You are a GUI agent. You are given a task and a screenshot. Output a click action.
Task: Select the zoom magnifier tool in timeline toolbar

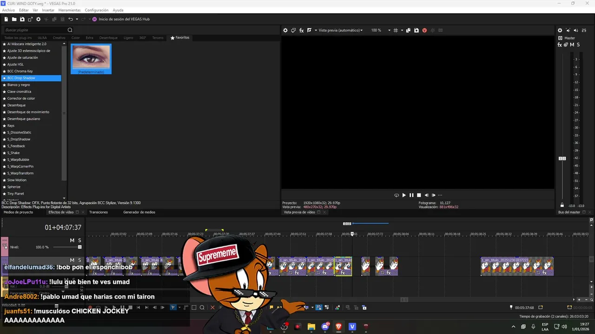pos(202,307)
